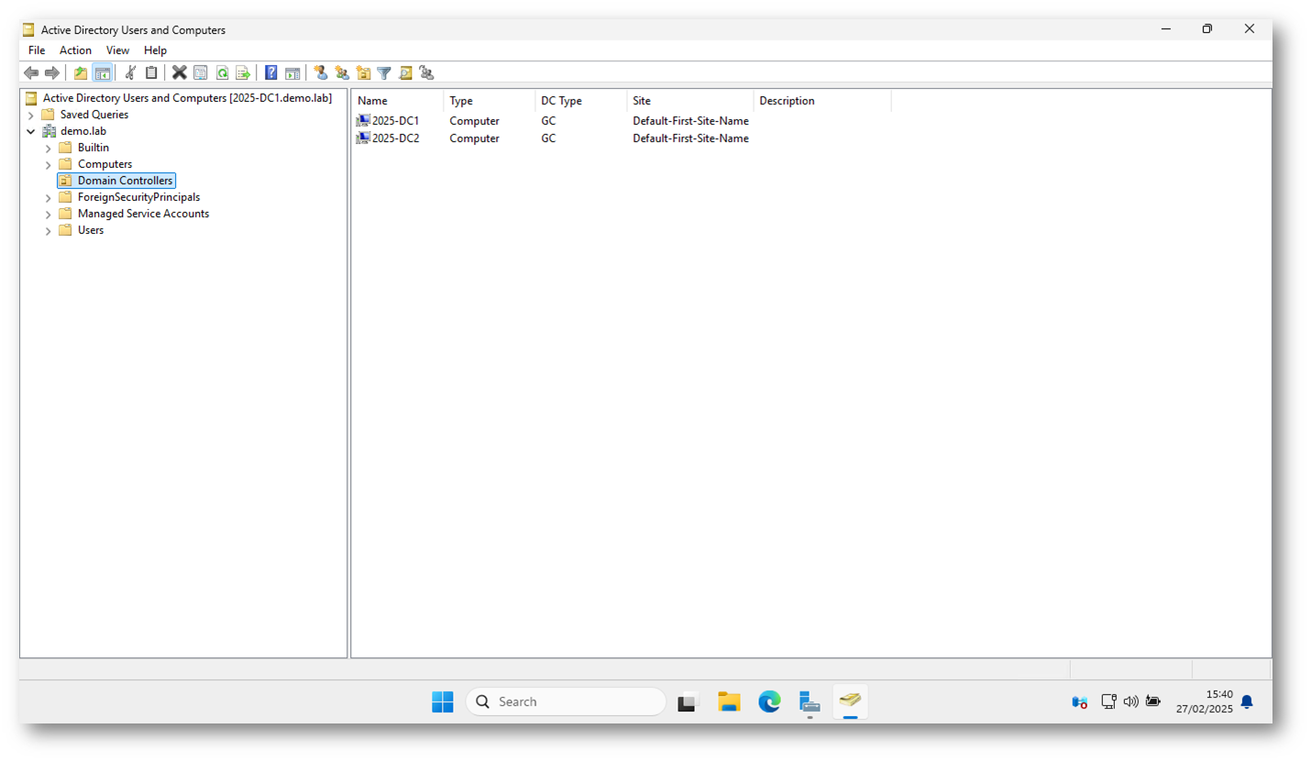
Task: Sort by the Name column header
Action: pyautogui.click(x=398, y=101)
